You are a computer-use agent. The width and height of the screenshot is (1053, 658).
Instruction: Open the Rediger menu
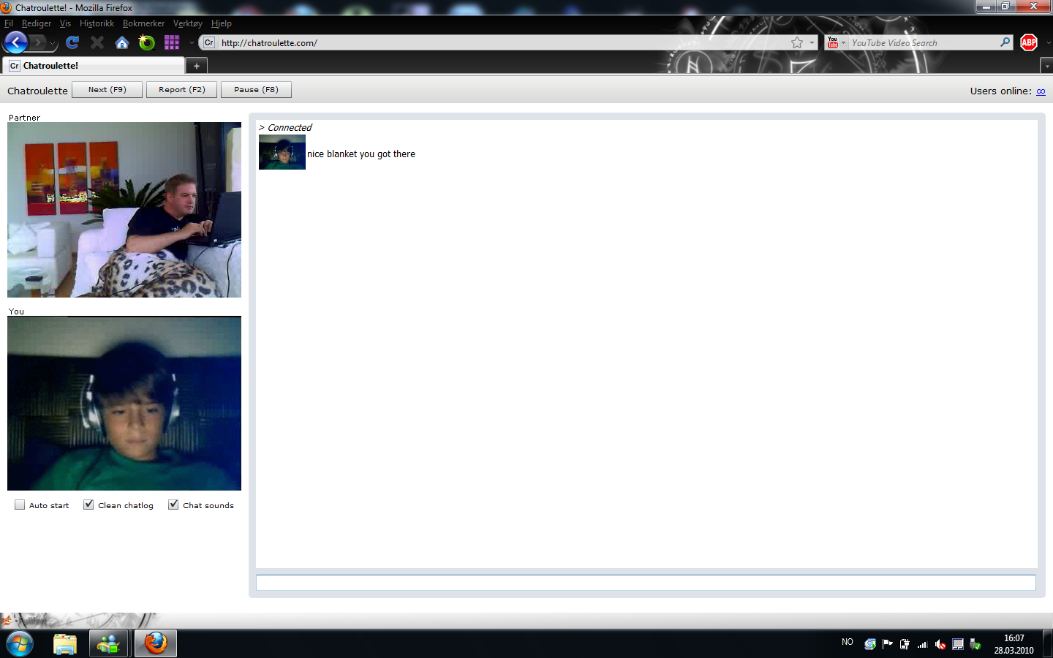[x=37, y=23]
